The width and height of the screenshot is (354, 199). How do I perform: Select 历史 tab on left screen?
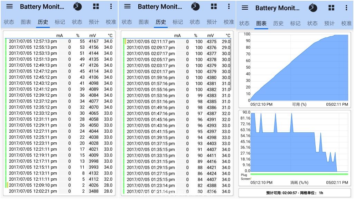click(43, 22)
